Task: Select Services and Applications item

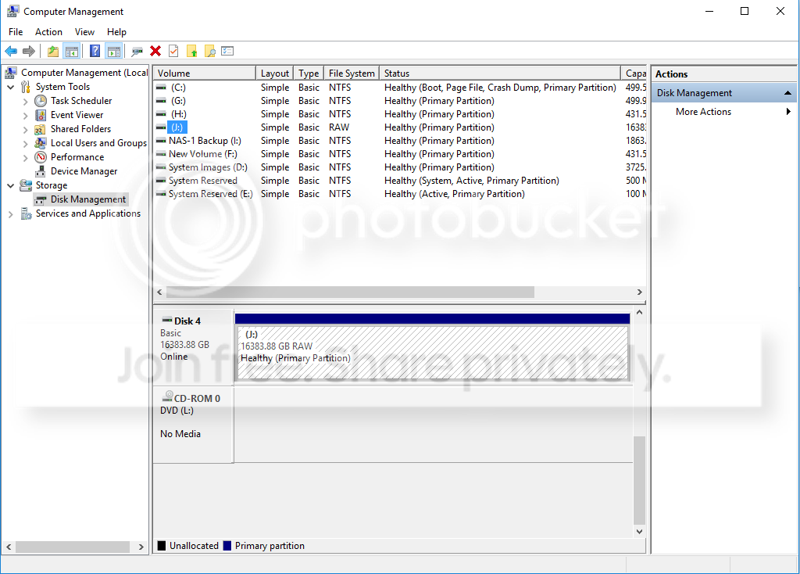Action: (87, 213)
